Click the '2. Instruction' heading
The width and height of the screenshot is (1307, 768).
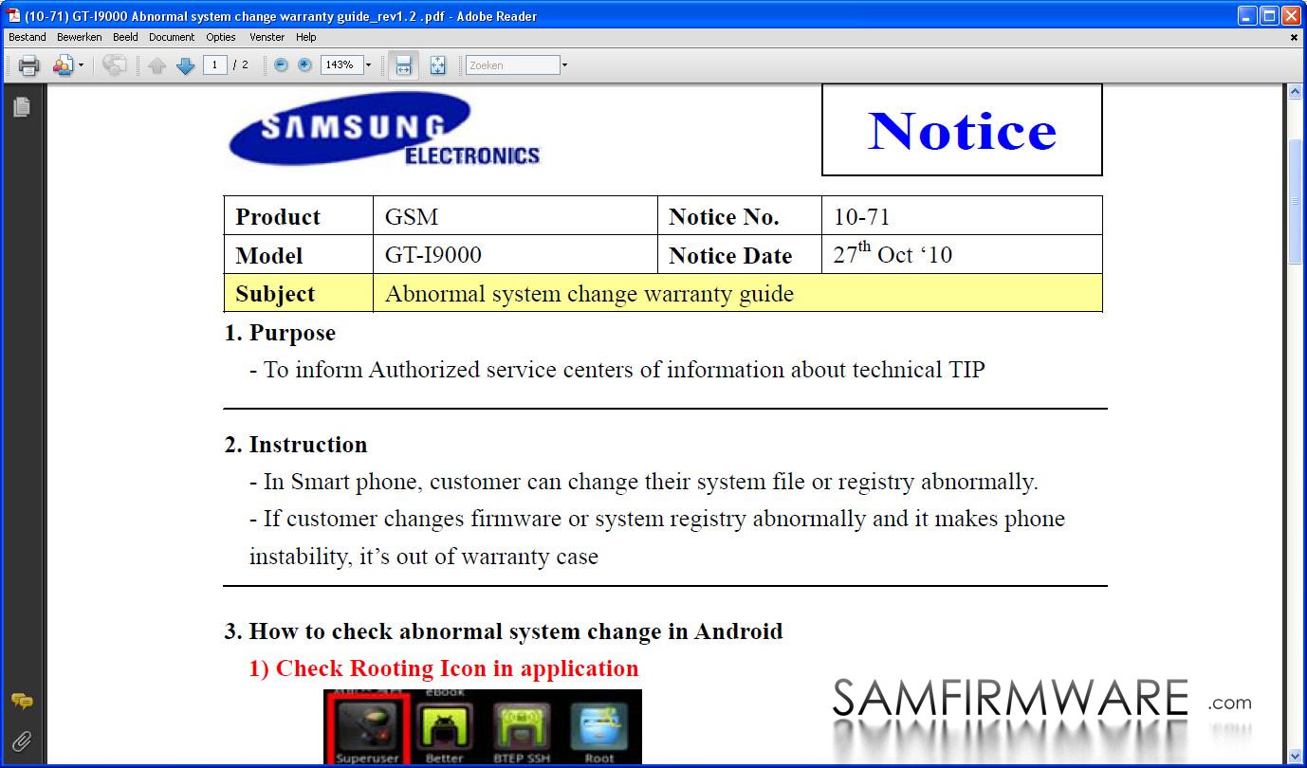coord(296,445)
